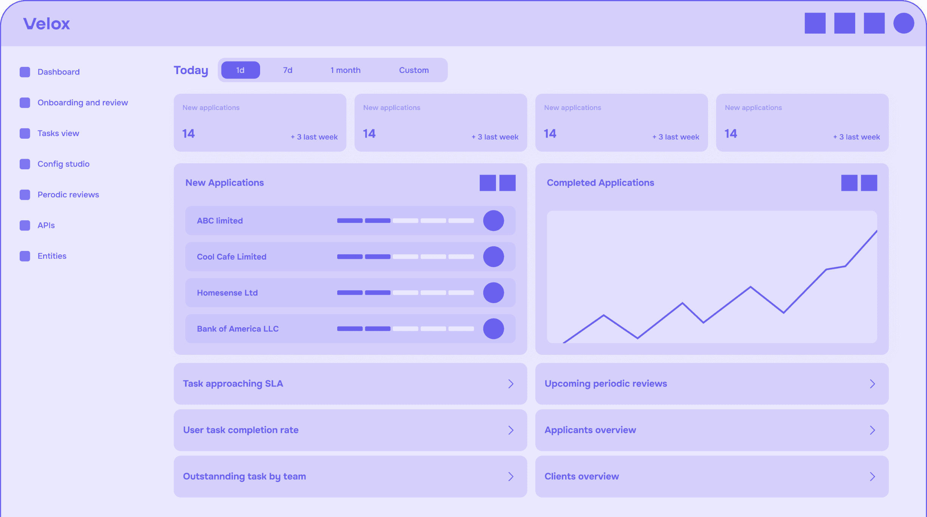
Task: Click the left square icon in New Applications panel
Action: [x=487, y=183]
